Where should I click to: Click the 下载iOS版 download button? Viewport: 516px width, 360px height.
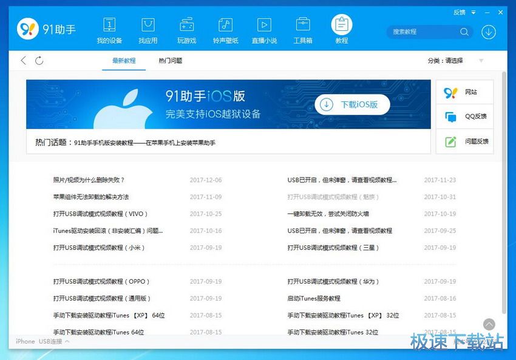[x=353, y=104]
